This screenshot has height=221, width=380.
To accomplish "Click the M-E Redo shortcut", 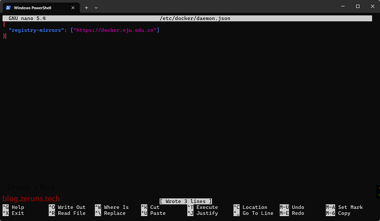I will pos(292,213).
